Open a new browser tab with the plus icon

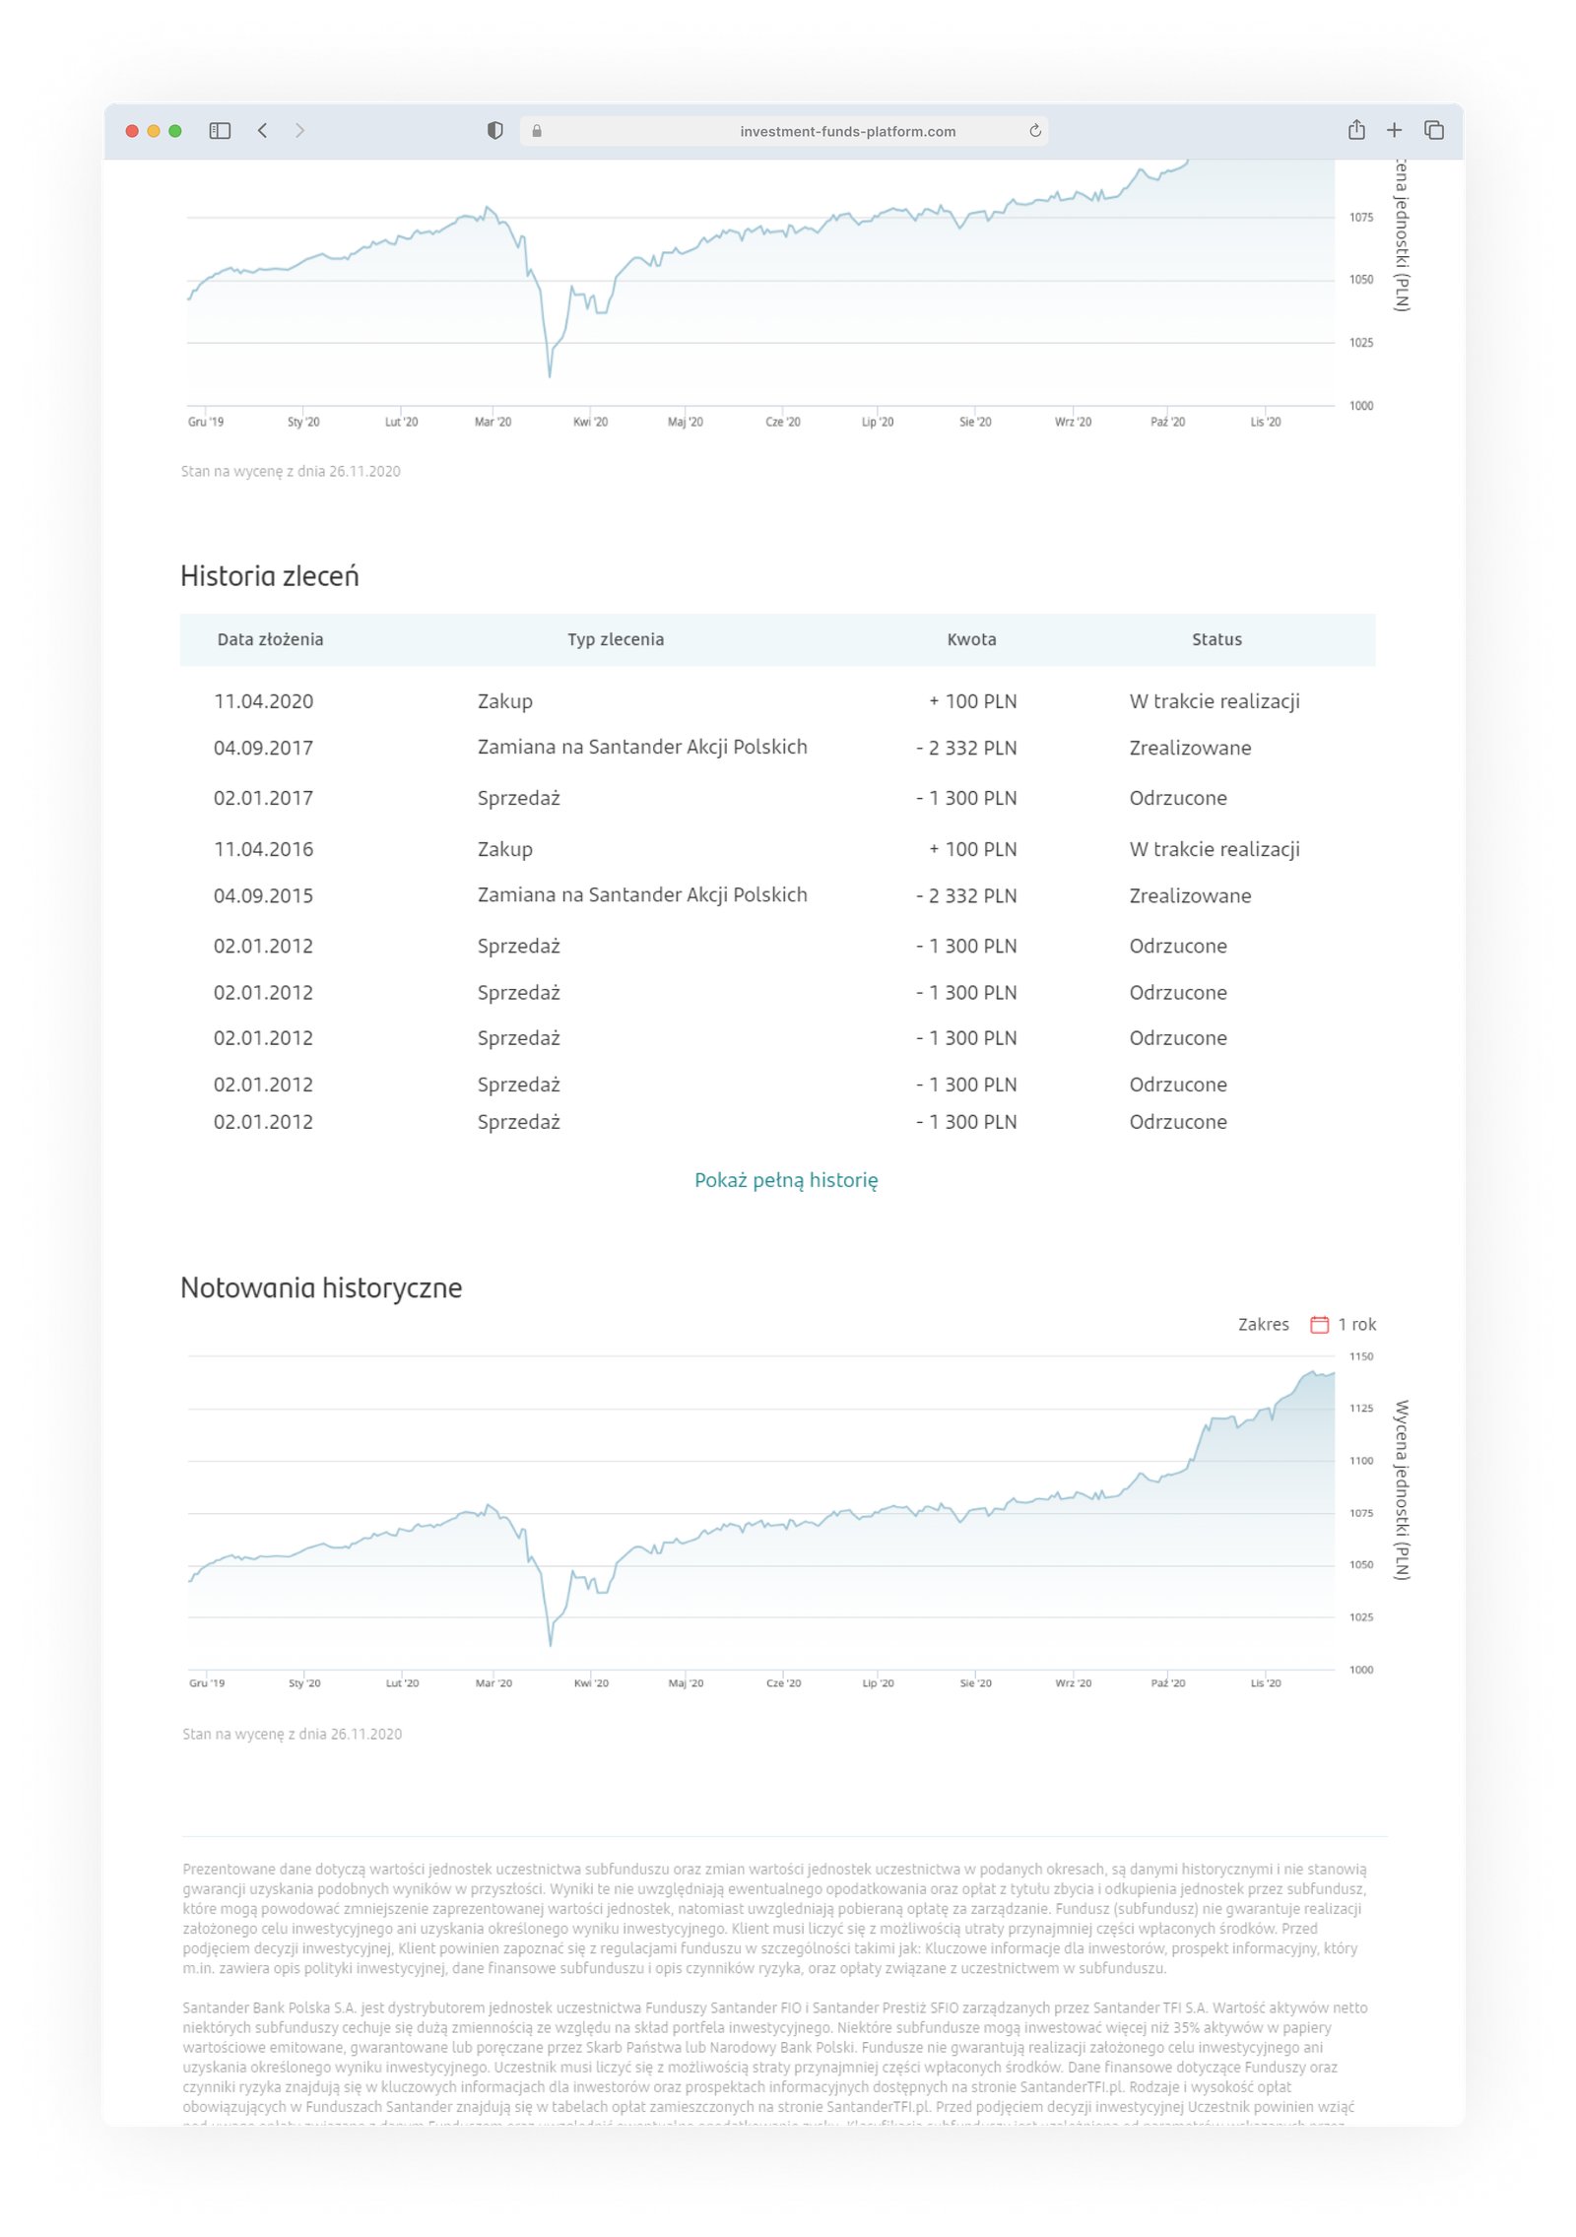(x=1395, y=130)
